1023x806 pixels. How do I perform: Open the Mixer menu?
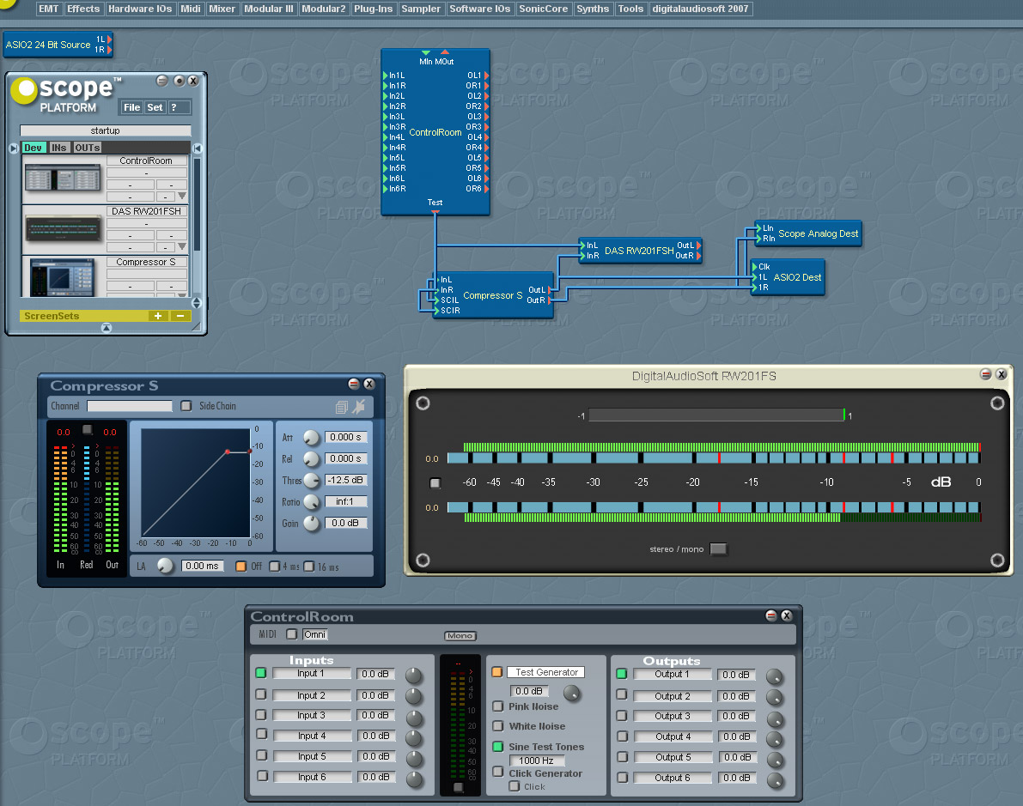point(222,9)
